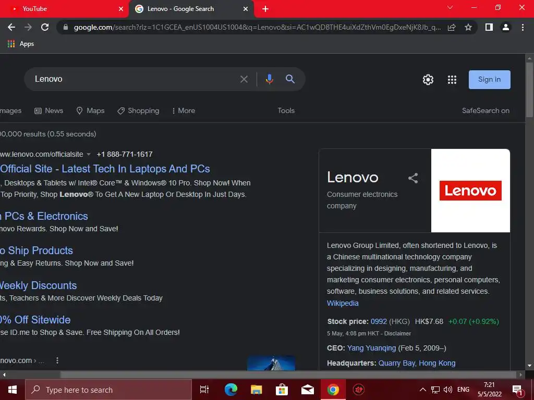
Task: Sign in to Google account
Action: click(489, 80)
